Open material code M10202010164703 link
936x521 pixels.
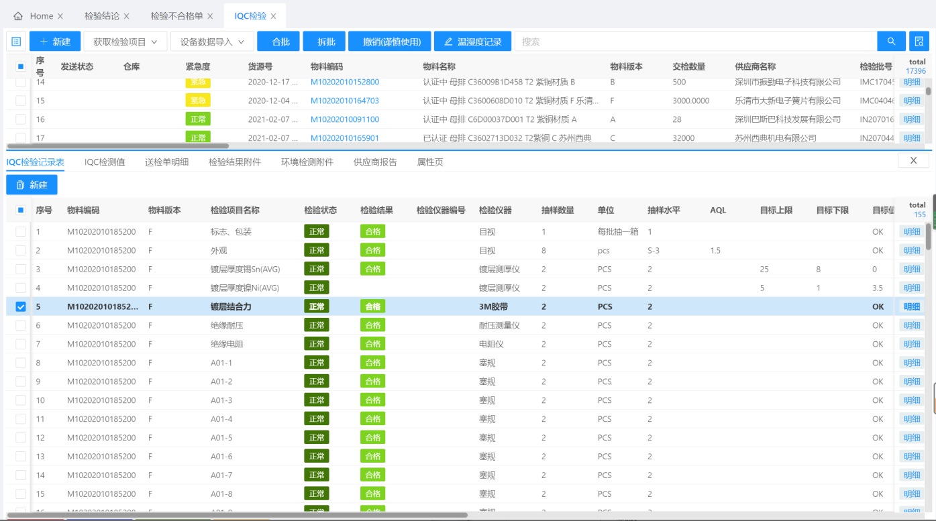point(345,101)
